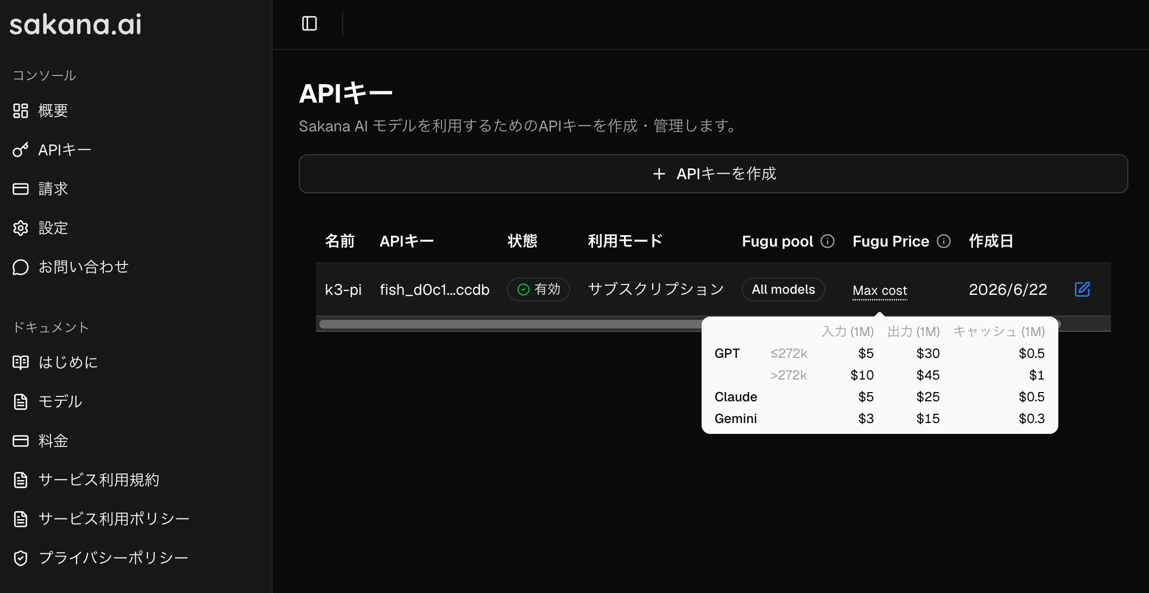This screenshot has height=593, width=1149.
Task: Click the キャッシュ (1M) tooltip column header
Action: tap(999, 331)
